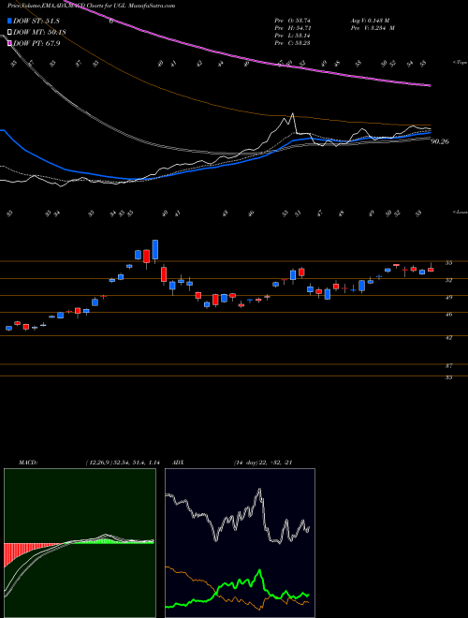
Task: Click the 49 price axis label
Action: pos(449,297)
